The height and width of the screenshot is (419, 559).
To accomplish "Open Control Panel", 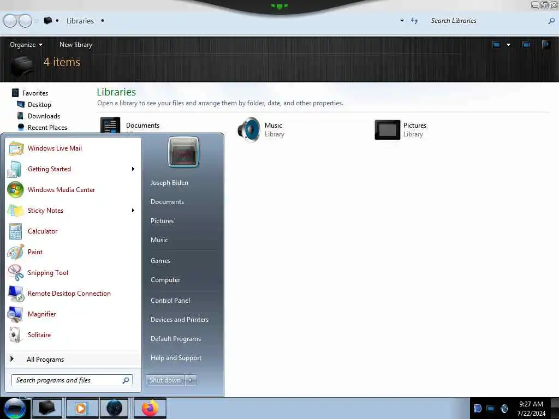I will click(170, 301).
